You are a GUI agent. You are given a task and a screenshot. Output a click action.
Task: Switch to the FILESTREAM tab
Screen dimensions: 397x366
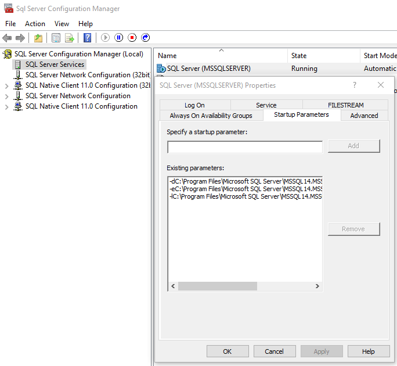click(x=345, y=105)
